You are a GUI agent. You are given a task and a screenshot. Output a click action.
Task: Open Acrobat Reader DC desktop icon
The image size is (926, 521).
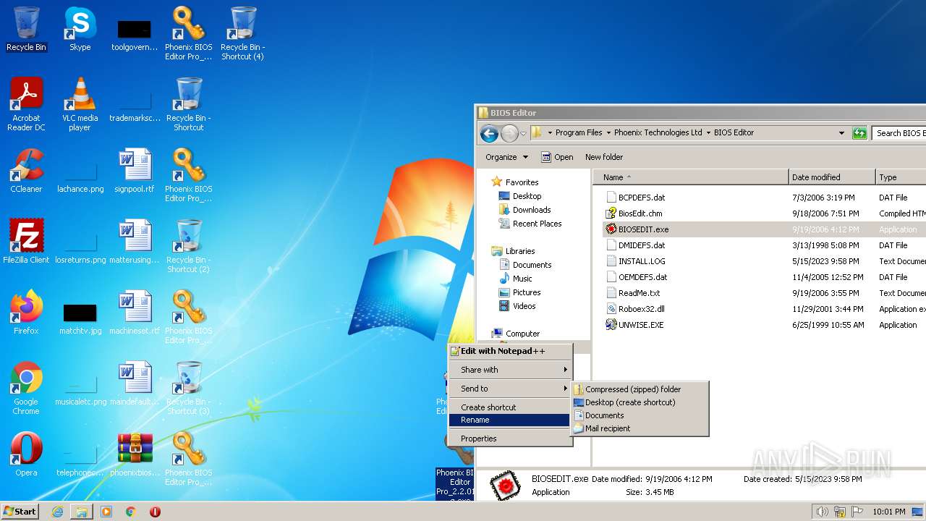coord(26,104)
